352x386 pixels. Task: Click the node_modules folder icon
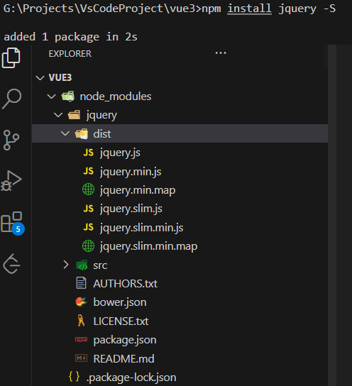click(x=68, y=96)
